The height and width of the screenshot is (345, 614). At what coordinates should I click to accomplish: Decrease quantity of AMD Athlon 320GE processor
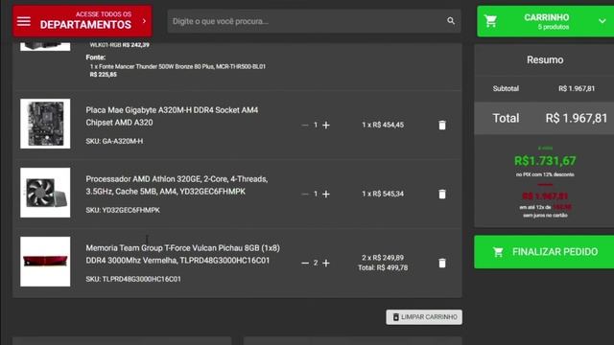click(305, 194)
